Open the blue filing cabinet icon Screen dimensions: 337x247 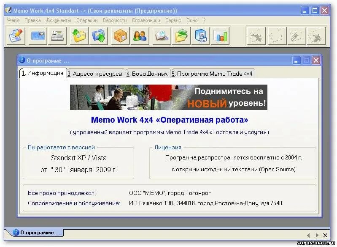coord(200,36)
